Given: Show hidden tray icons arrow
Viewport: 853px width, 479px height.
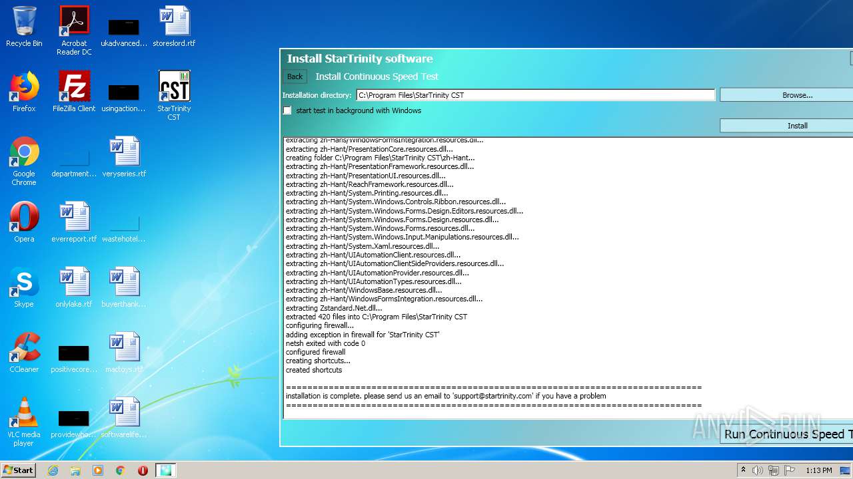Looking at the screenshot, I should (743, 470).
